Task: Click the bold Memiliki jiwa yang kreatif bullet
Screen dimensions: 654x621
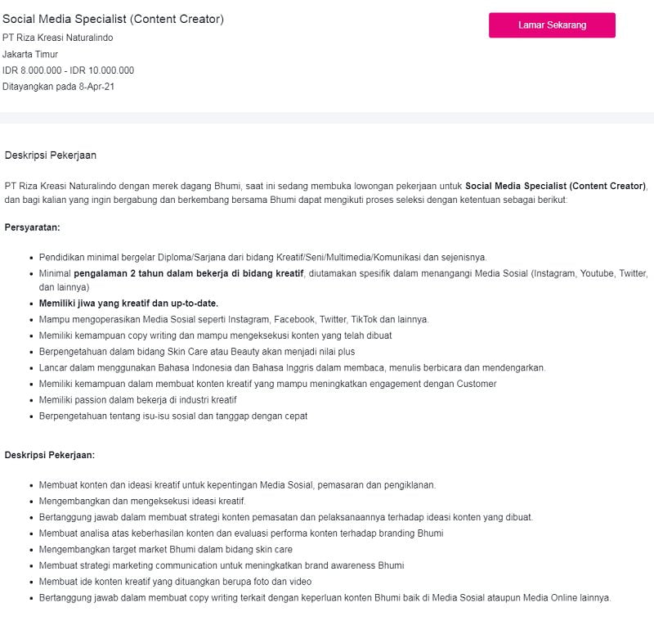Action: (x=128, y=304)
